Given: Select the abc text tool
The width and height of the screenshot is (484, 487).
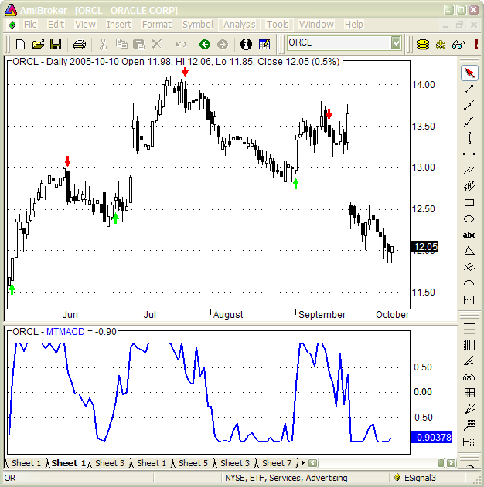Looking at the screenshot, I should click(469, 235).
